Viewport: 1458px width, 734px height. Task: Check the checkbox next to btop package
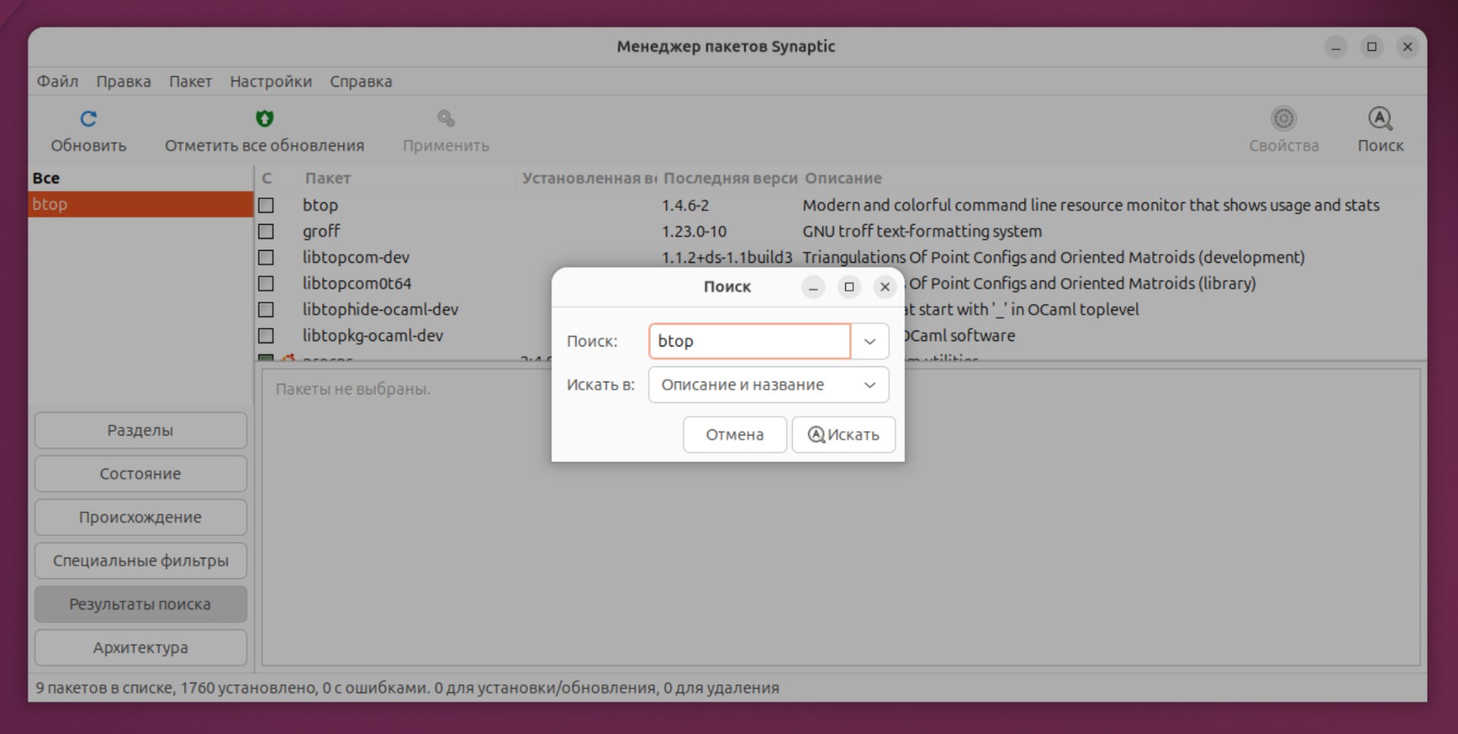click(x=266, y=204)
